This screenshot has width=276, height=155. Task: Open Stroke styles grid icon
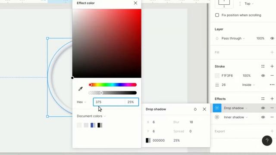[263, 66]
